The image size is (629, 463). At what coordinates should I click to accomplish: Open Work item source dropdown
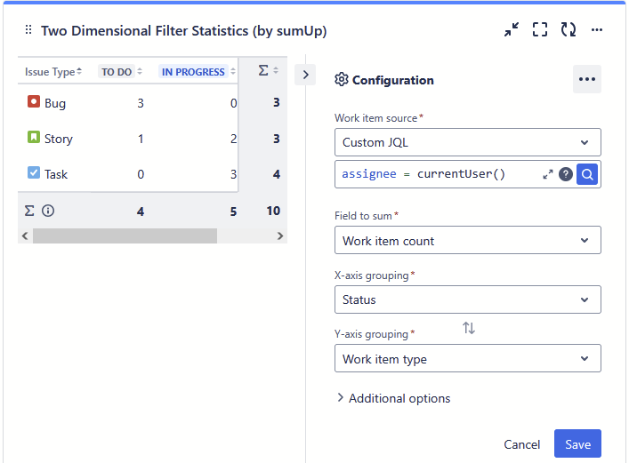pos(468,142)
